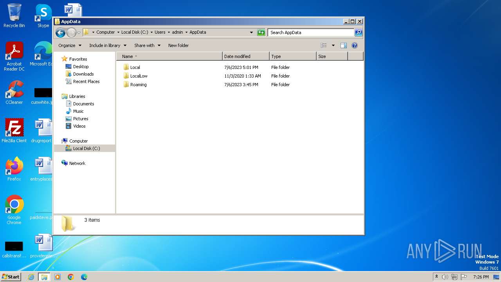Viewport: 501px width, 282px height.
Task: Go back with the Explorer Back arrow
Action: [x=60, y=33]
